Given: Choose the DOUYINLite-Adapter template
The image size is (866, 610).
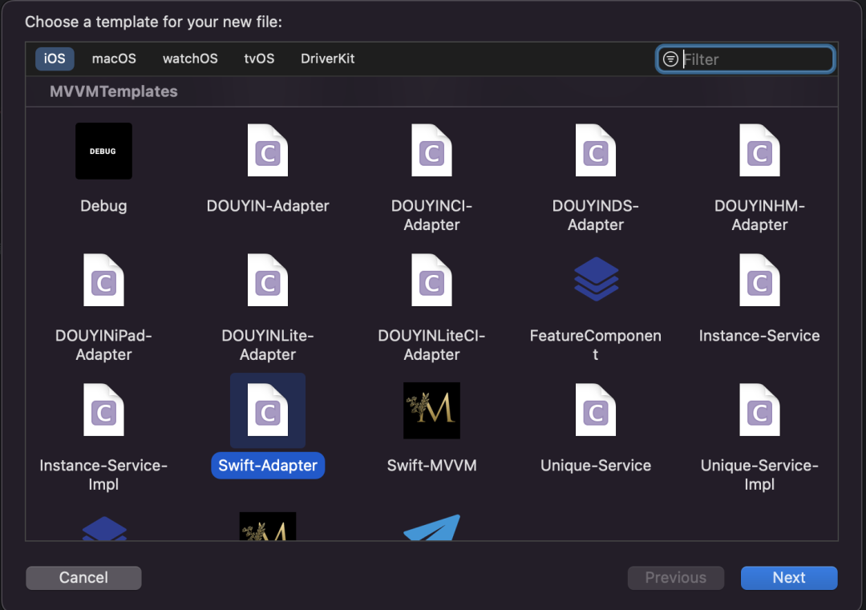Looking at the screenshot, I should pos(268,281).
